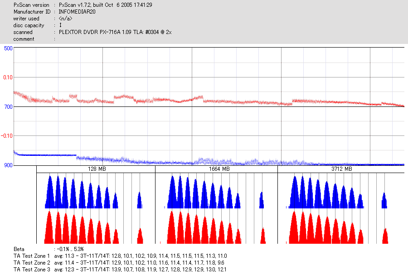Select the 'PxScan v1.7.2, built Oct 6 2005' value
The height and width of the screenshot is (275, 408).
105,5
